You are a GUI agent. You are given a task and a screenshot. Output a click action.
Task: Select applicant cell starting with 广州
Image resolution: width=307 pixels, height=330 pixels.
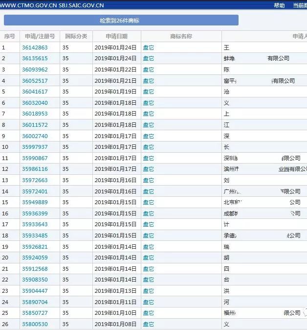(264, 191)
